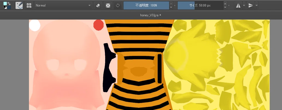Open the Normal blending mode dropdown
This screenshot has width=282, height=110.
[x=63, y=5]
